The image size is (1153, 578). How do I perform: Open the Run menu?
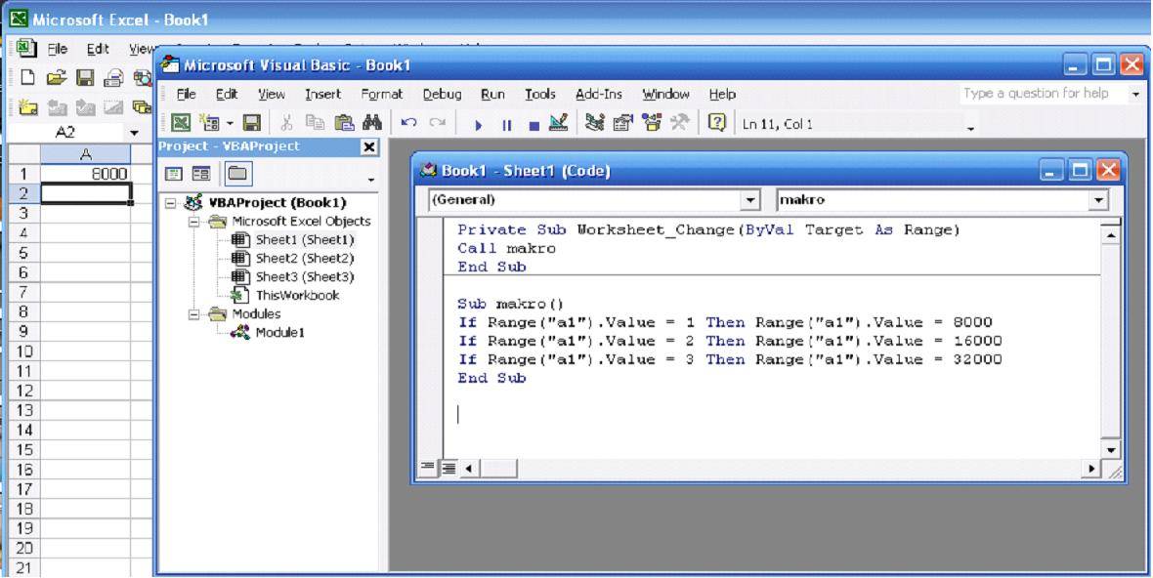click(492, 94)
